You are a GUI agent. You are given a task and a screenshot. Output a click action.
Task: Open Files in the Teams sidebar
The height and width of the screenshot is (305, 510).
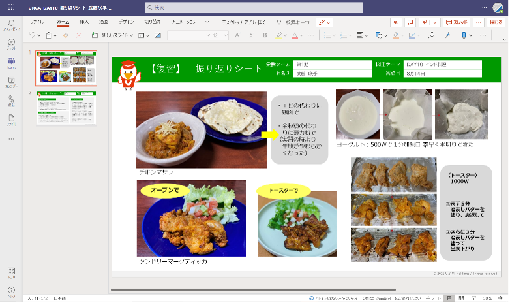pos(11,120)
